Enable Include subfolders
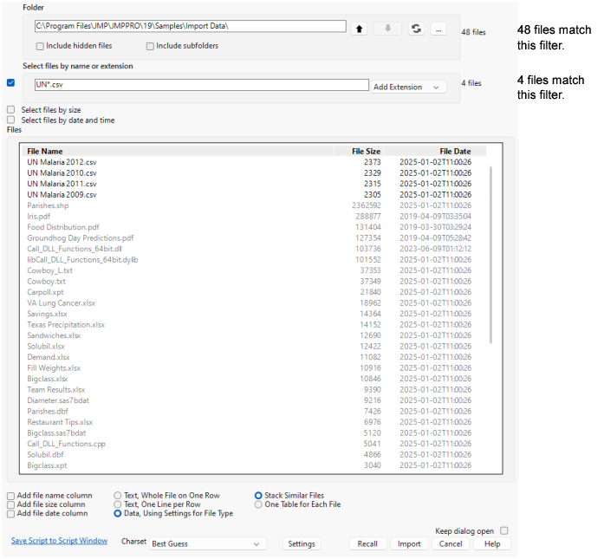The image size is (604, 559). point(150,46)
